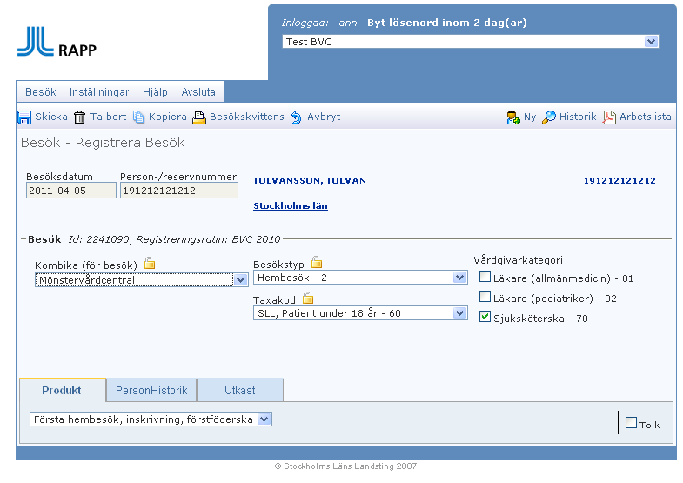This screenshot has height=483, width=683.
Task: Click the Kopiera documents icon
Action: (138, 117)
